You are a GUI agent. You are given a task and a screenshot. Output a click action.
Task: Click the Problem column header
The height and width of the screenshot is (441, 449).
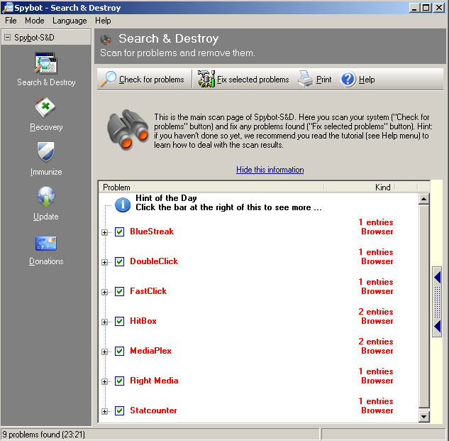tap(211, 187)
